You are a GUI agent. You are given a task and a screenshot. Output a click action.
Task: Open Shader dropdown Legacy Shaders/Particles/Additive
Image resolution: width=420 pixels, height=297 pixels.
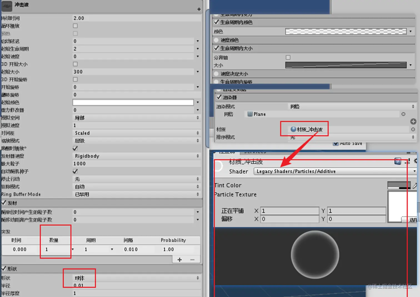pos(335,171)
